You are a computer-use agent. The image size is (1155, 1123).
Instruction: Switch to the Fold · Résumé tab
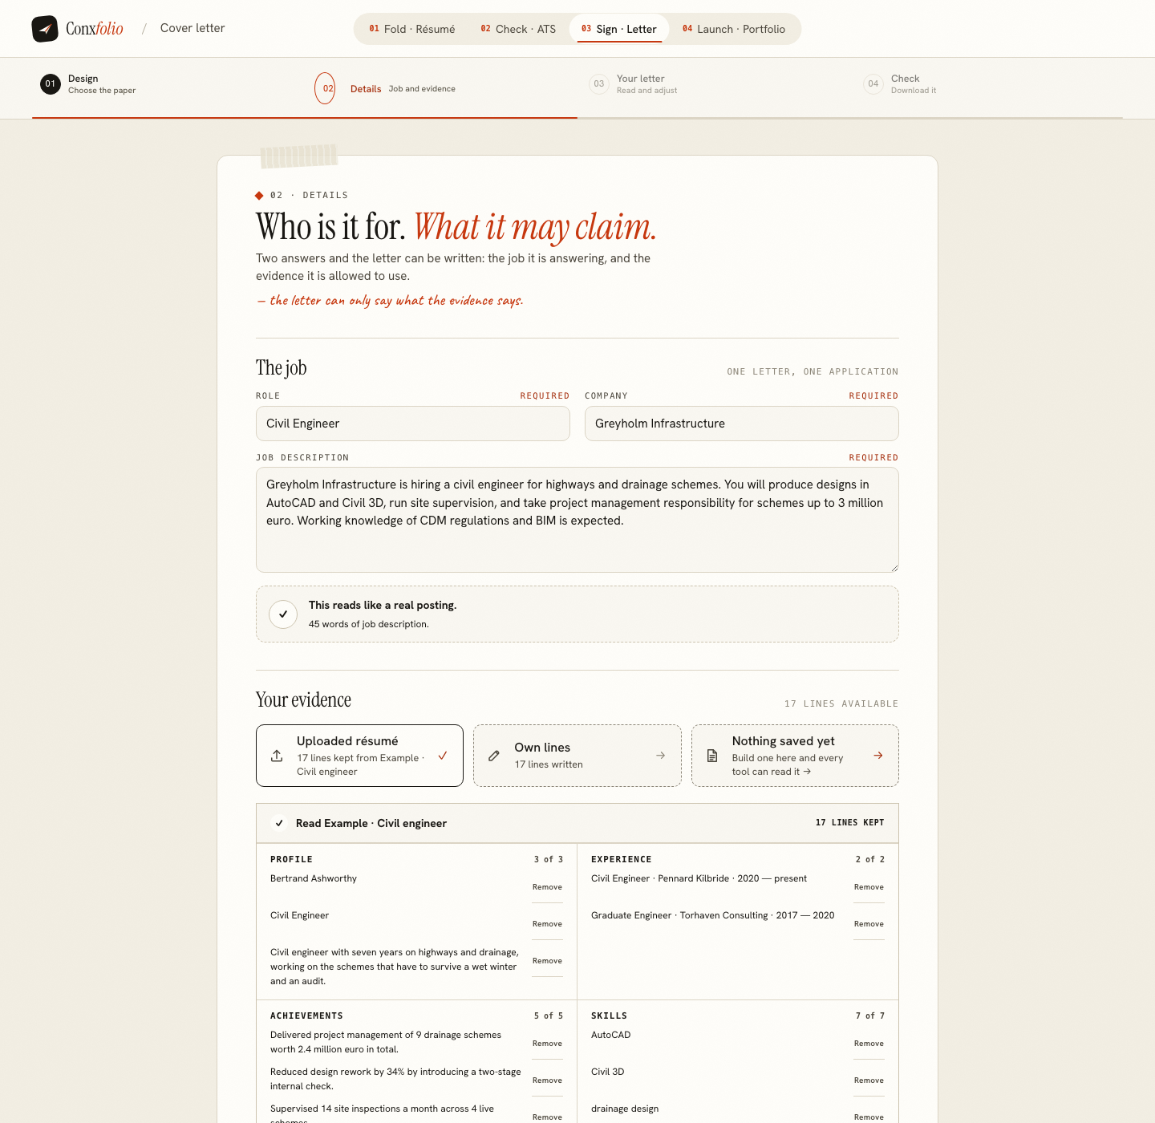pos(412,29)
